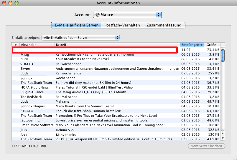Select 'Your Broadcasts to the Next Level' from dude
The height and width of the screenshot is (160, 237).
pos(116,59)
